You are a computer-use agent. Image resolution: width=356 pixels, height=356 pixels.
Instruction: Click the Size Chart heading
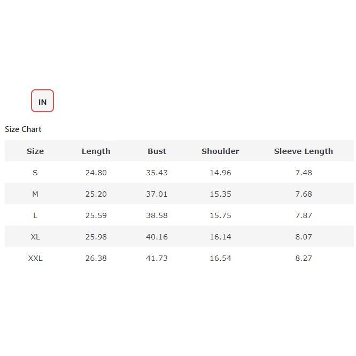[23, 129]
